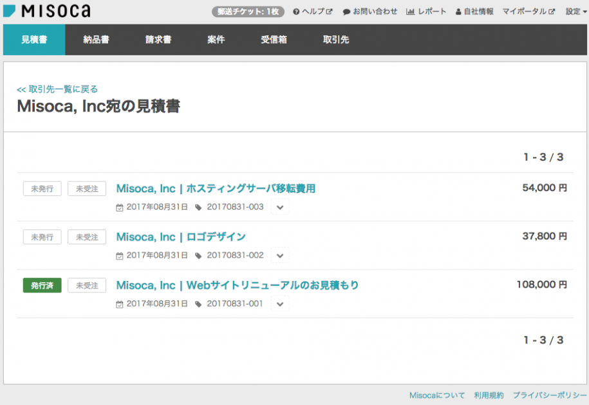Click the Misoca logo
Screen dimensions: 589x405
[x=47, y=11]
